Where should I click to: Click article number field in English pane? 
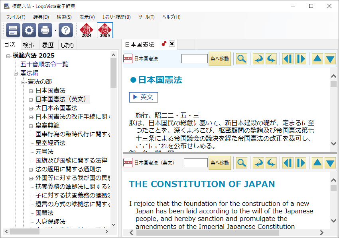195,163
